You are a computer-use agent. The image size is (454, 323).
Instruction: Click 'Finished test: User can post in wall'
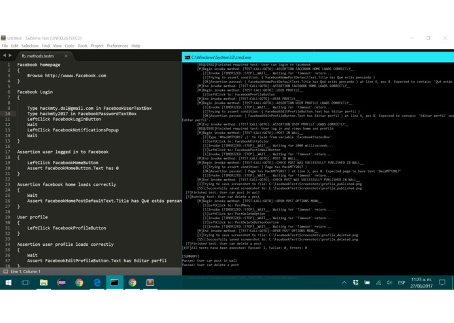[x=223, y=192]
